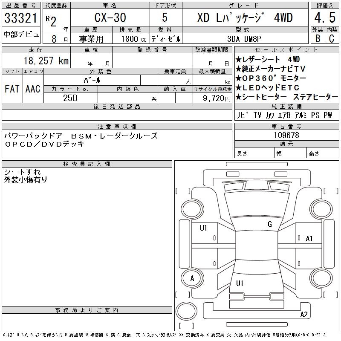Click the A1 mark on the diagram
This screenshot has height=341, width=341.
click(x=309, y=239)
